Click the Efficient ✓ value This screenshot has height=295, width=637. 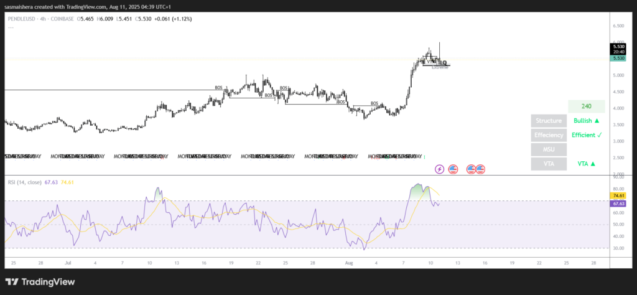[x=586, y=135]
